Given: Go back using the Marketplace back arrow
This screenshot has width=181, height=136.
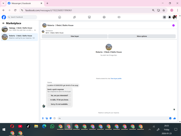Looking at the screenshot, I should (3, 23).
